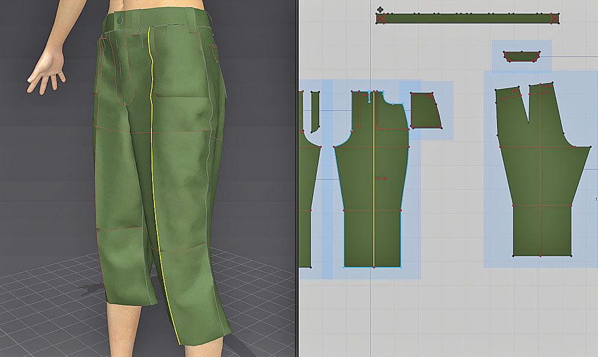Click the small coin pocket outline on 3D pants
The height and width of the screenshot is (357, 598).
click(x=215, y=48)
